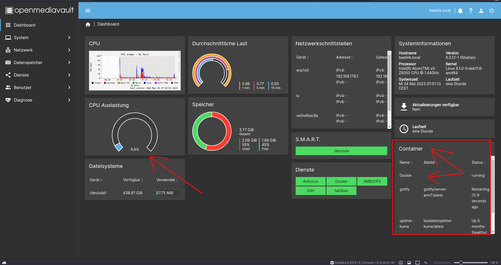This screenshot has height=265, width=501.
Task: Open the Netzwerk menu item
Action: (39, 50)
